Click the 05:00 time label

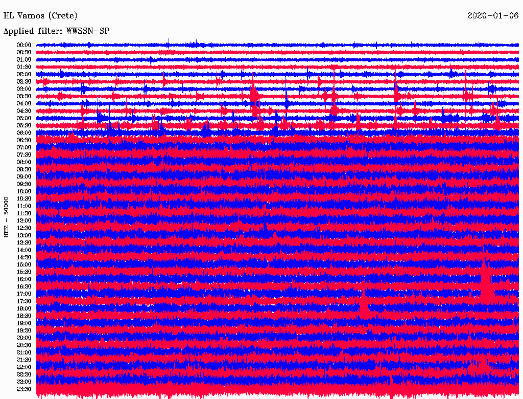point(24,118)
